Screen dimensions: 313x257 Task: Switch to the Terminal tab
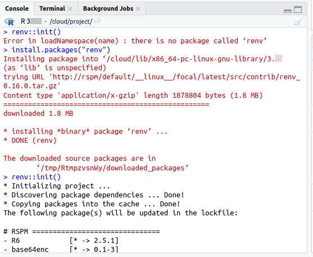pyautogui.click(x=52, y=8)
